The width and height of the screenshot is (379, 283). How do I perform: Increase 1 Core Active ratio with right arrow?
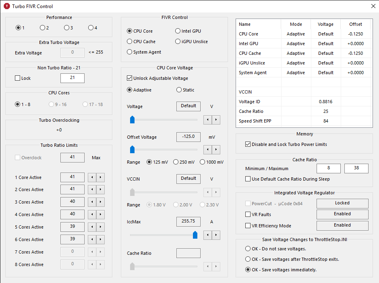100,177
